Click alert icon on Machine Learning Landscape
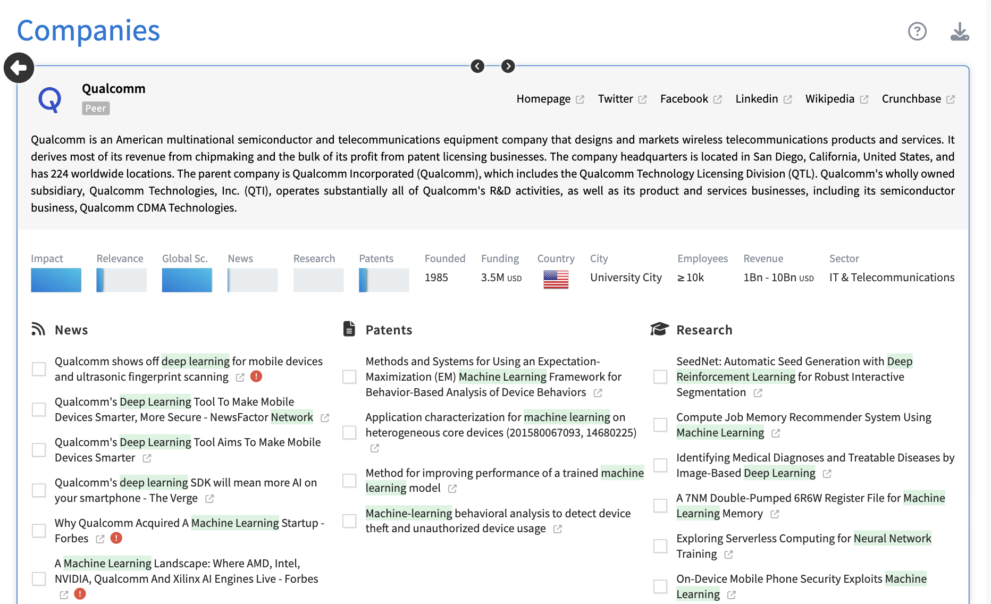 tap(80, 594)
